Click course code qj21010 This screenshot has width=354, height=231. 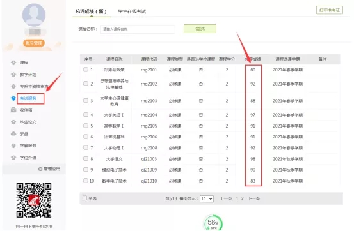[149, 181]
